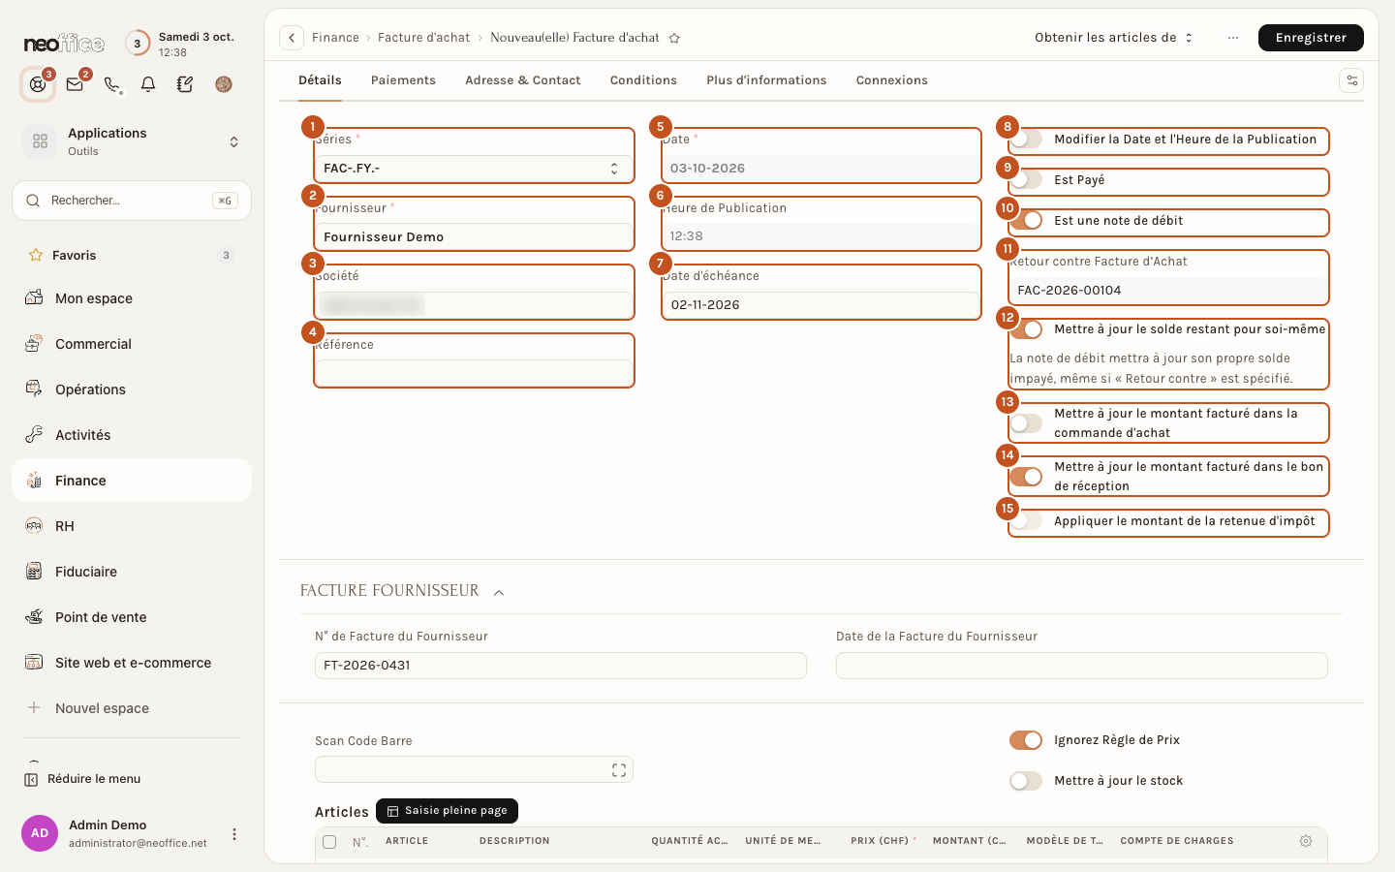Open the Séries dropdown FAC-.FY.-
The height and width of the screenshot is (872, 1395).
point(474,169)
